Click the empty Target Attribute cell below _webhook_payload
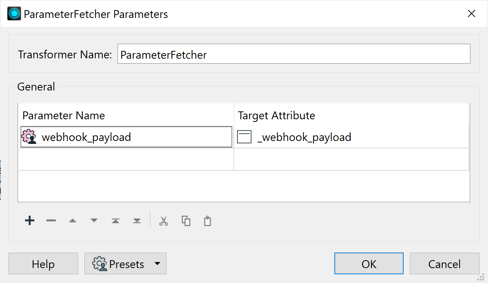488x283 pixels. pos(351,159)
